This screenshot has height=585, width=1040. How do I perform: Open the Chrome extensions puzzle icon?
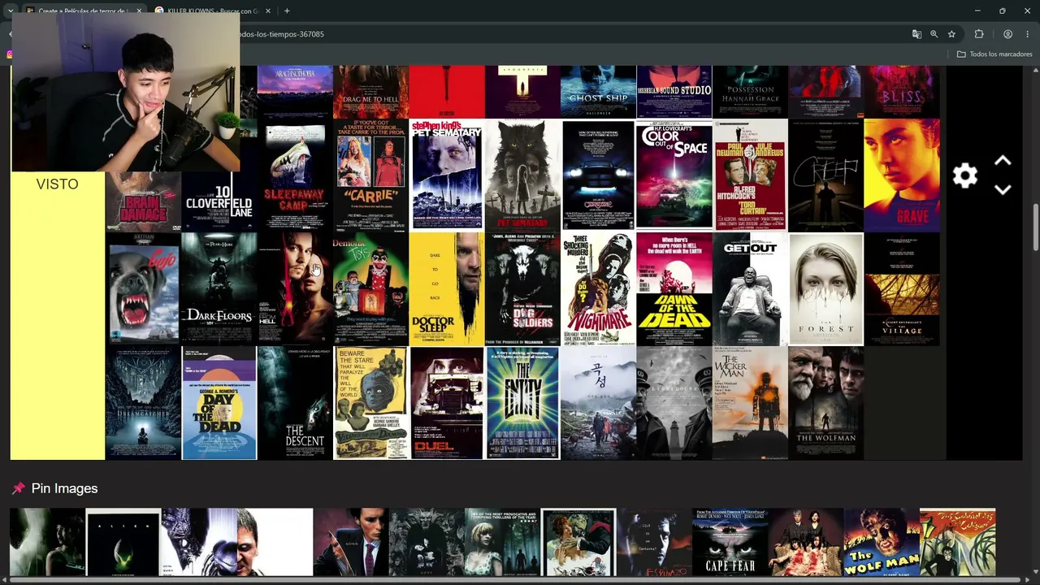pos(979,34)
